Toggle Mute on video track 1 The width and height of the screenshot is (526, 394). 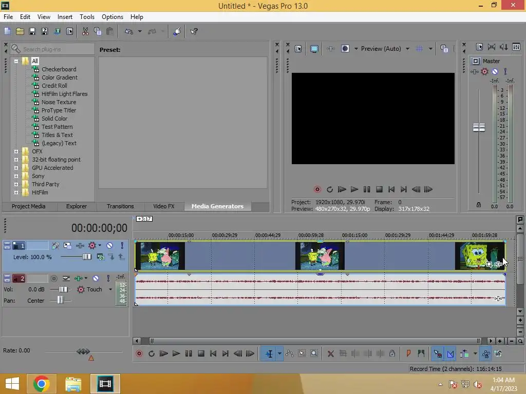[x=110, y=246]
